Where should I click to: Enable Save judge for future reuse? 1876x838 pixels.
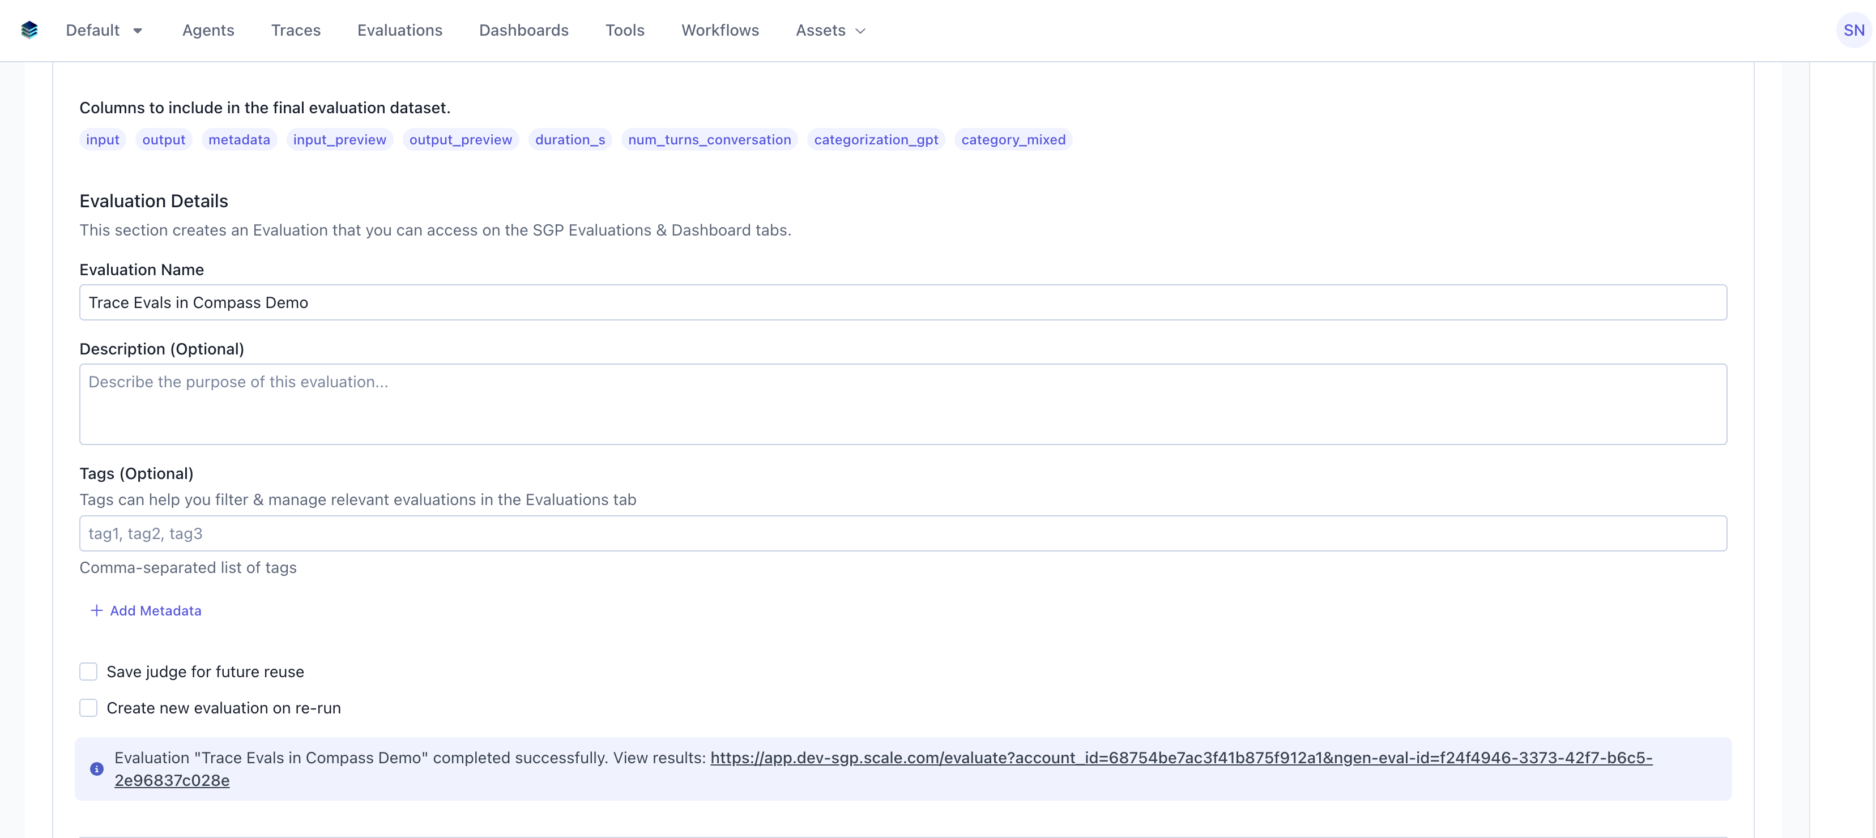tap(88, 672)
